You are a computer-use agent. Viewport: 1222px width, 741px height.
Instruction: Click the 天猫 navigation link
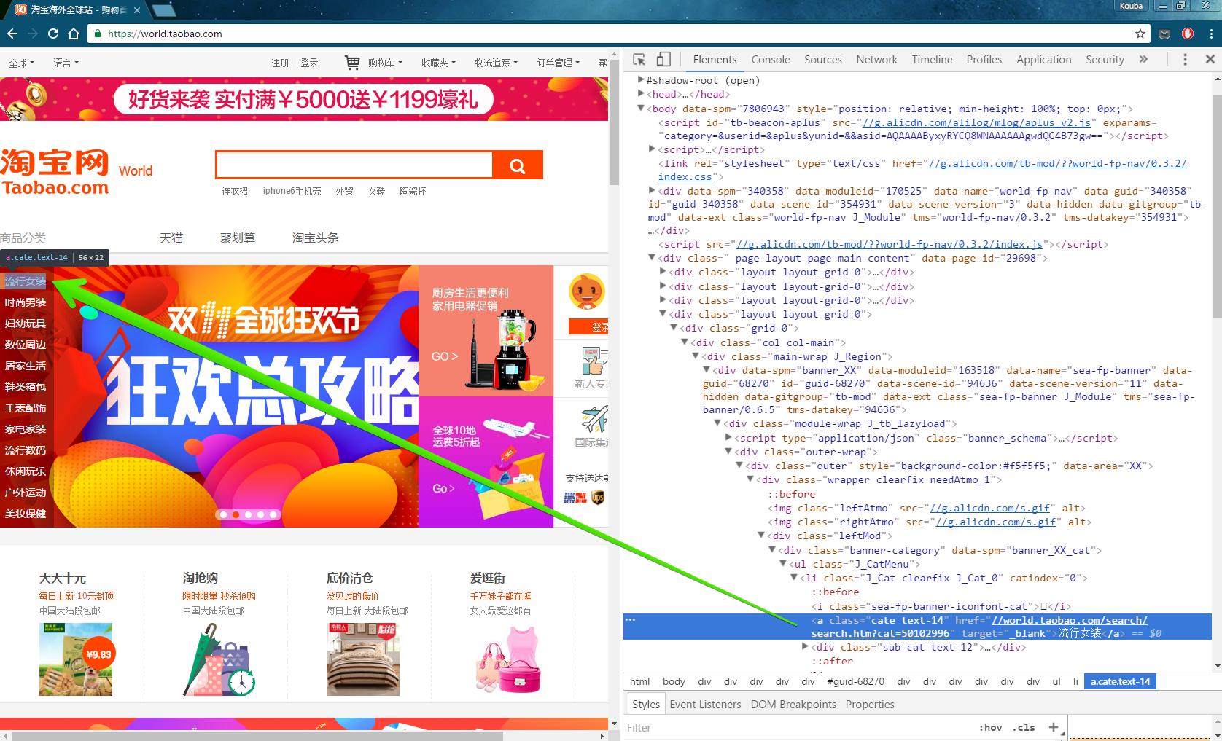pyautogui.click(x=171, y=238)
